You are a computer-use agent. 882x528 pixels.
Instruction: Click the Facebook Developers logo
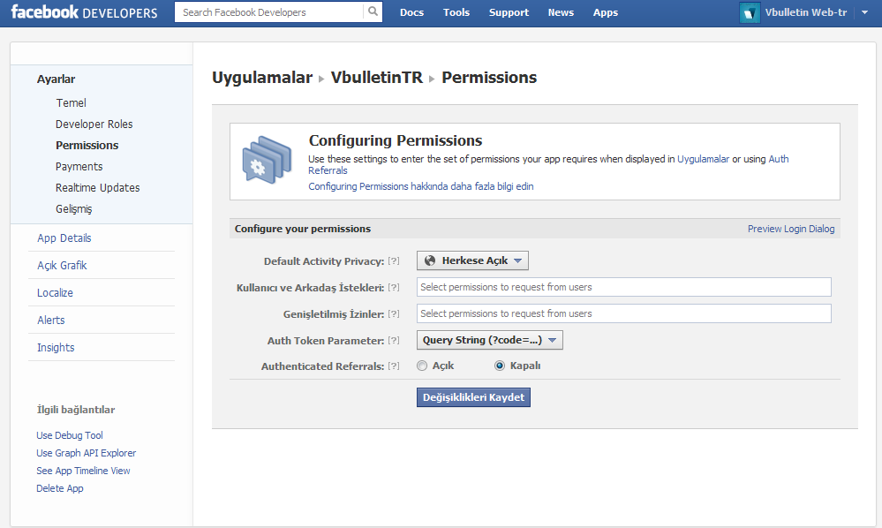pos(84,12)
